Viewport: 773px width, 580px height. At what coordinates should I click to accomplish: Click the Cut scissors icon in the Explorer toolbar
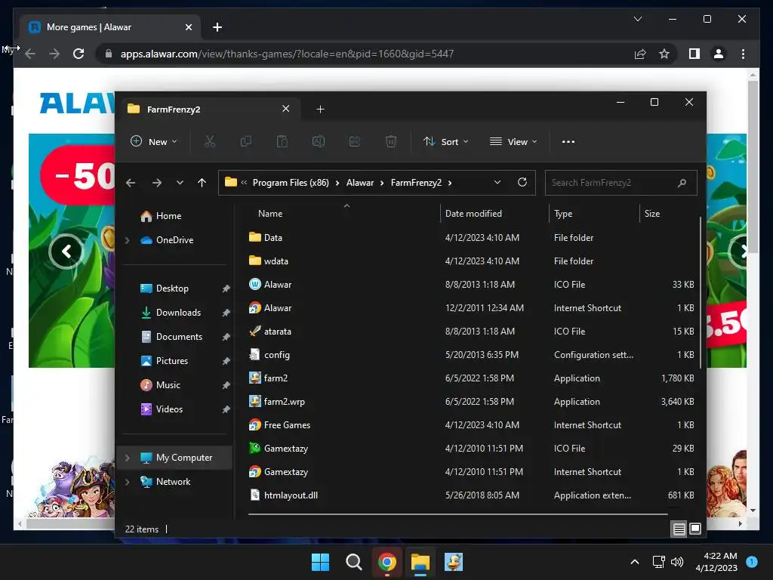click(210, 141)
